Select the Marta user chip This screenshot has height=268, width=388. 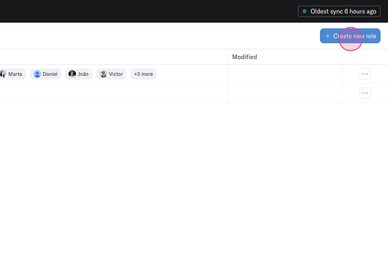[x=13, y=74]
